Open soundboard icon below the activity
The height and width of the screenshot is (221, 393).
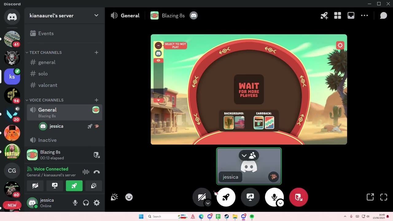(x=114, y=197)
